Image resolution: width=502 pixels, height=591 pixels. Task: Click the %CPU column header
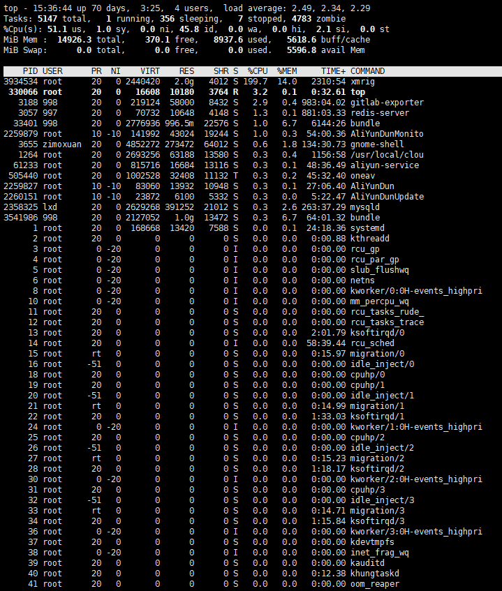(258, 71)
